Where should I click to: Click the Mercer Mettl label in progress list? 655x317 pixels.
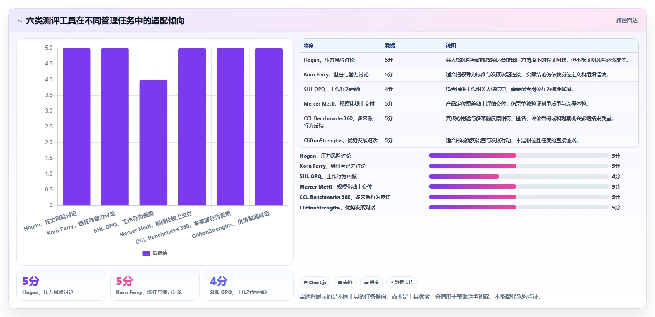coord(336,186)
